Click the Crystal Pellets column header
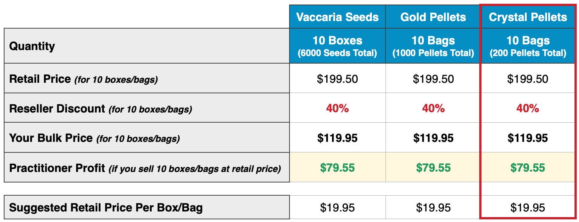 click(x=528, y=17)
